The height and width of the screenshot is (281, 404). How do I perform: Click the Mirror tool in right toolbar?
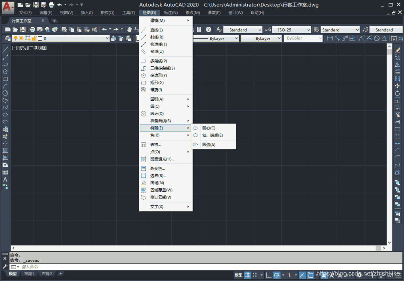[398, 64]
